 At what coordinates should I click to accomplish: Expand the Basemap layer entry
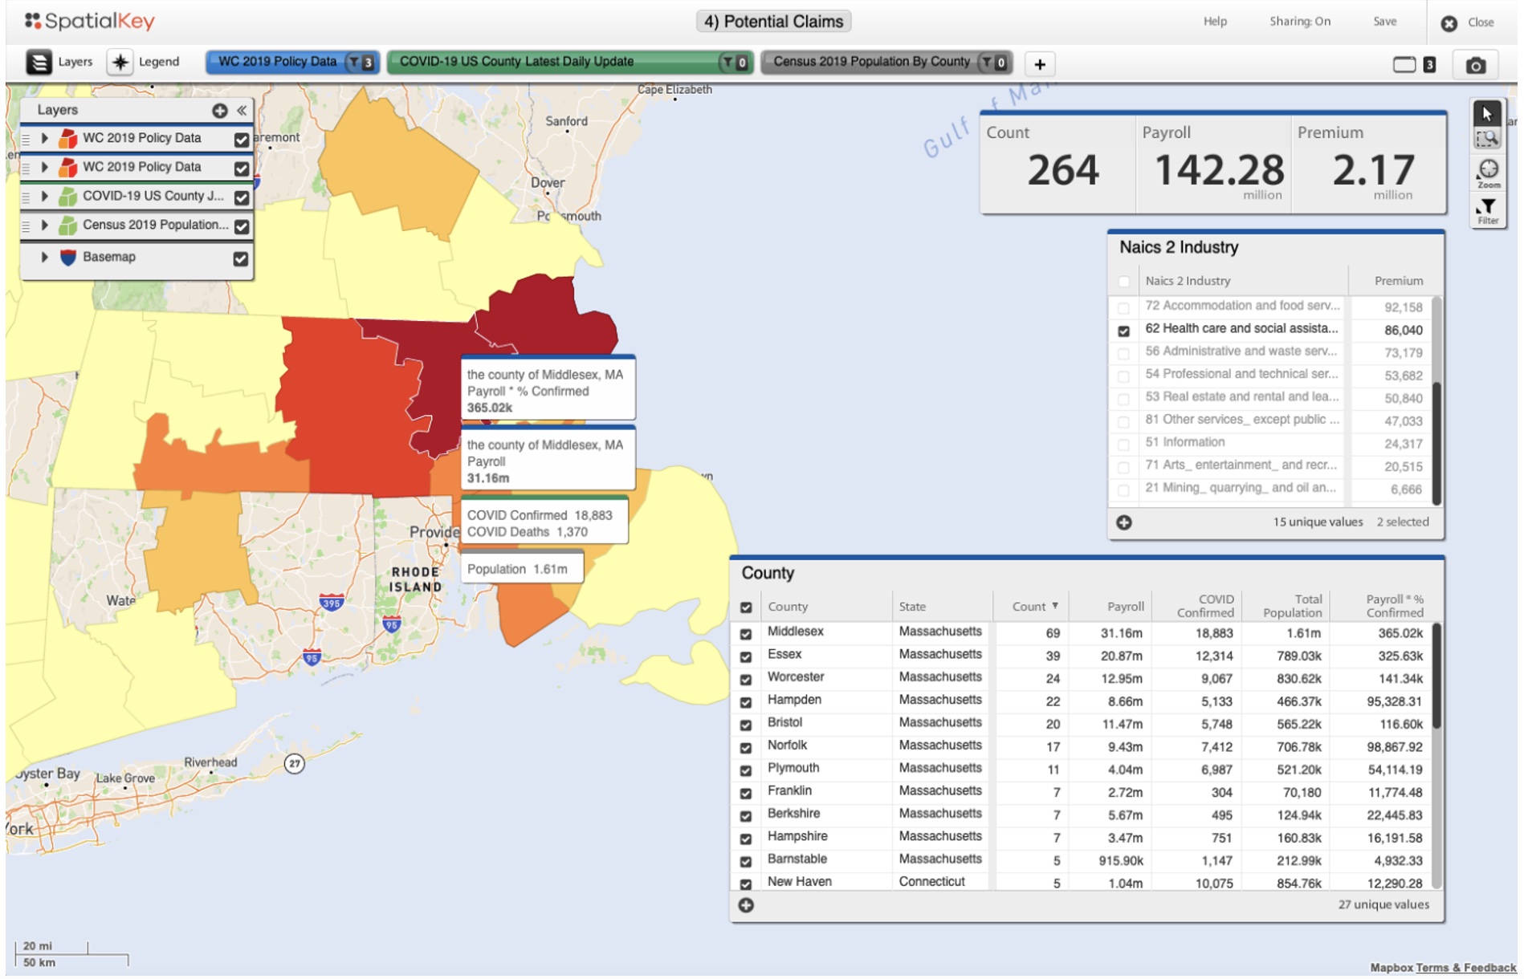coord(45,257)
